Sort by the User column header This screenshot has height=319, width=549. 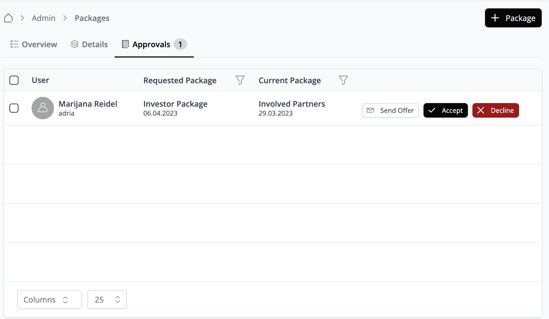41,80
